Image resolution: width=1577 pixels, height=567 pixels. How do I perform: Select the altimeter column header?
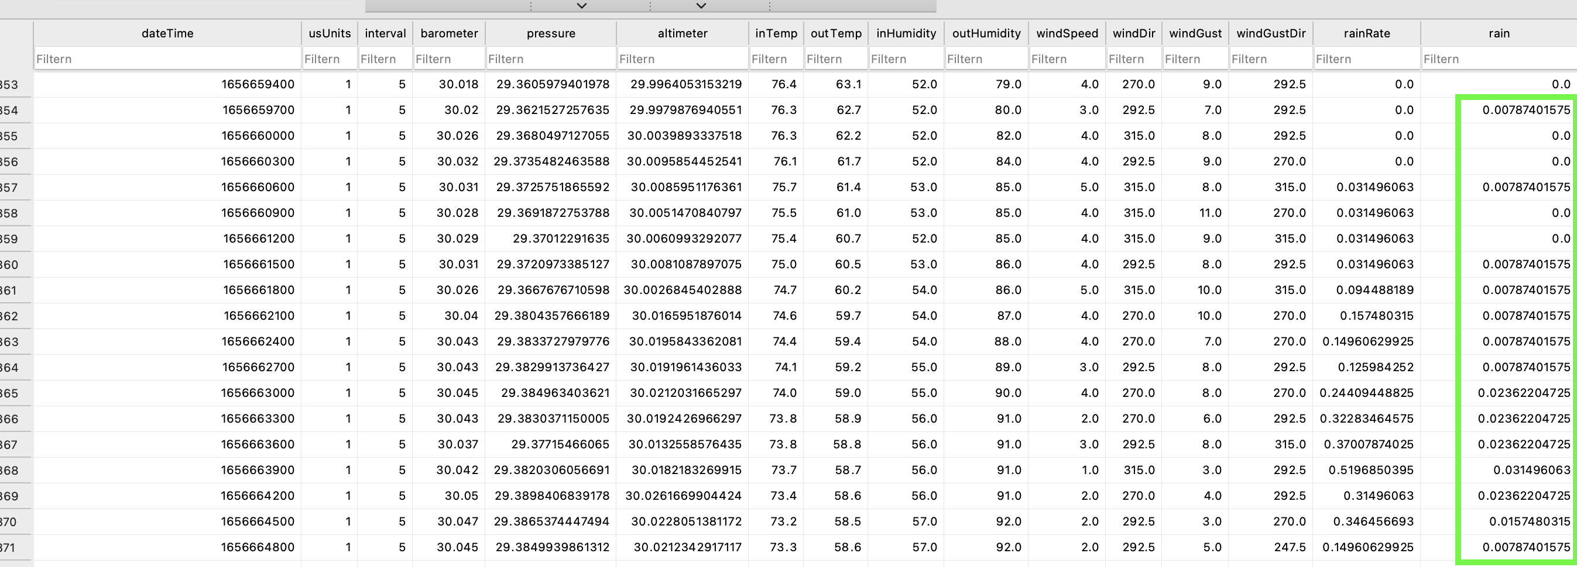click(683, 33)
